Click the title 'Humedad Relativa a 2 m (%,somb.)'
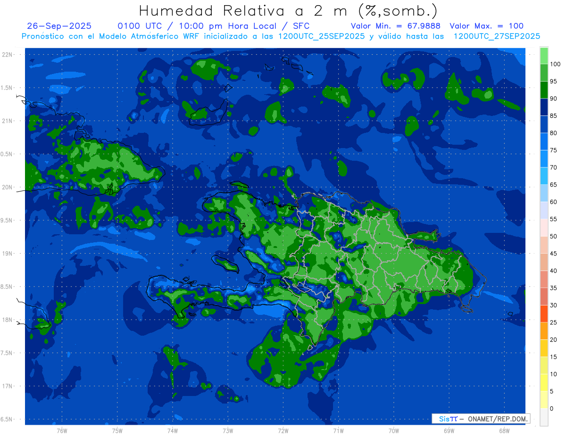The image size is (566, 437). click(x=288, y=11)
